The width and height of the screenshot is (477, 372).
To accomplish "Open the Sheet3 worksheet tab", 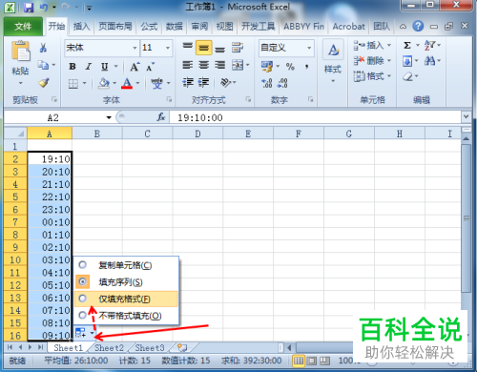I will (150, 348).
